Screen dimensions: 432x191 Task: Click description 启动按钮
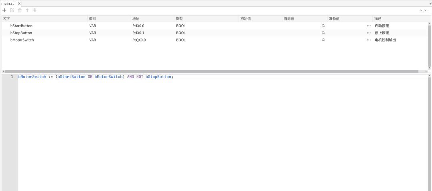pos(382,26)
